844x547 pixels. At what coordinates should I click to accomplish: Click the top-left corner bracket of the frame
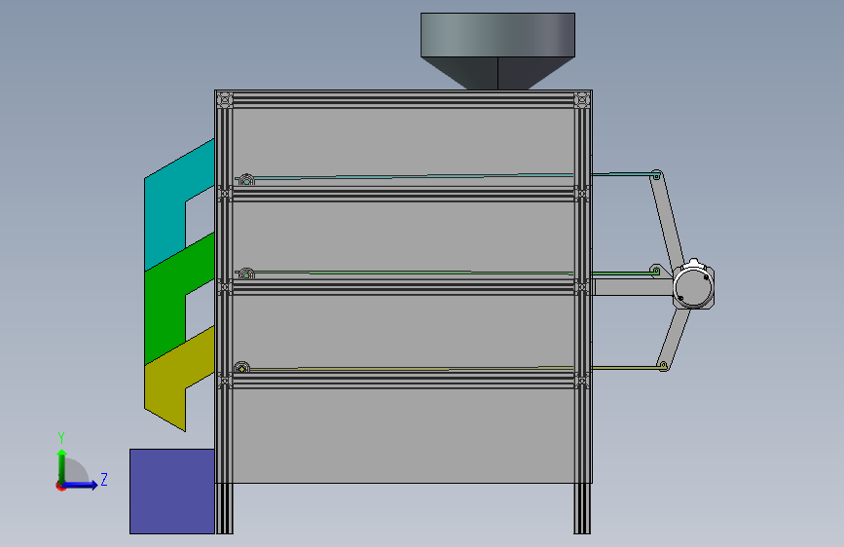tap(225, 99)
